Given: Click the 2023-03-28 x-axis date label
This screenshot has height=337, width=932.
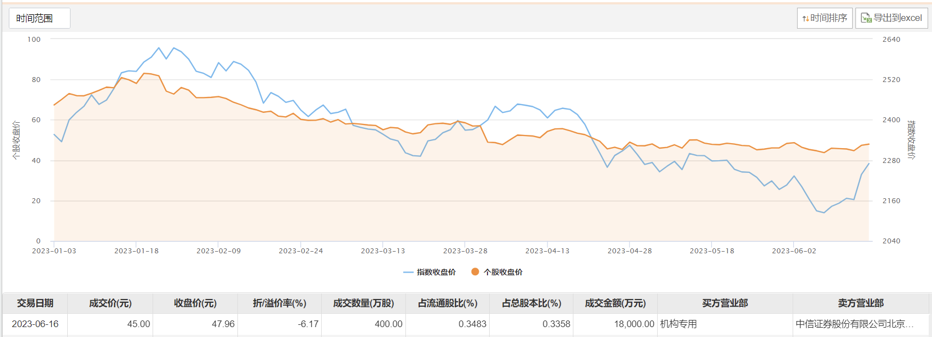Looking at the screenshot, I should tap(465, 251).
